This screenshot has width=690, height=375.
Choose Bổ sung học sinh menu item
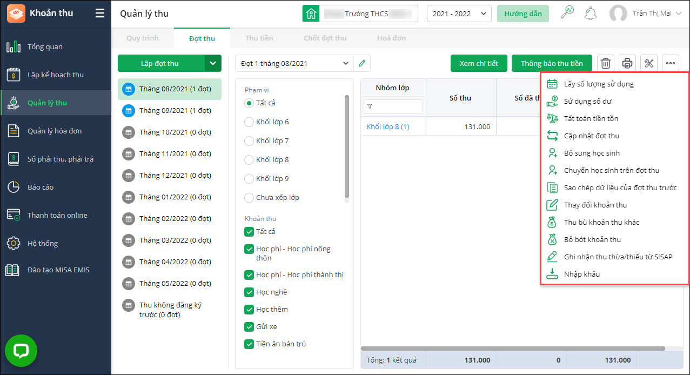[x=615, y=153]
